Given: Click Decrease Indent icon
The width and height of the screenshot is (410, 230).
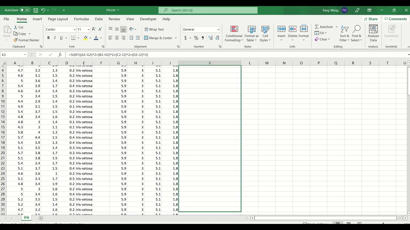Looking at the screenshot, I should (131, 38).
